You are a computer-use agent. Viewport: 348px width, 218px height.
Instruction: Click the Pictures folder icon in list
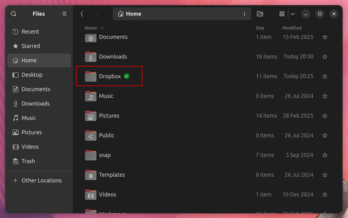pyautogui.click(x=91, y=116)
